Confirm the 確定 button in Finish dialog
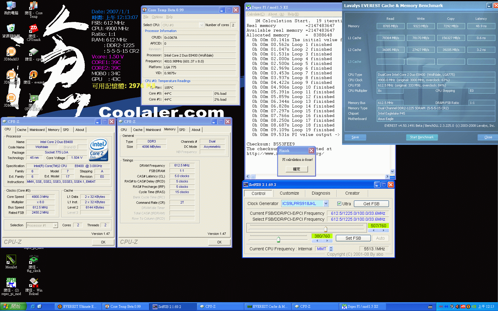Screen dimensions: 498x311 (x=296, y=169)
